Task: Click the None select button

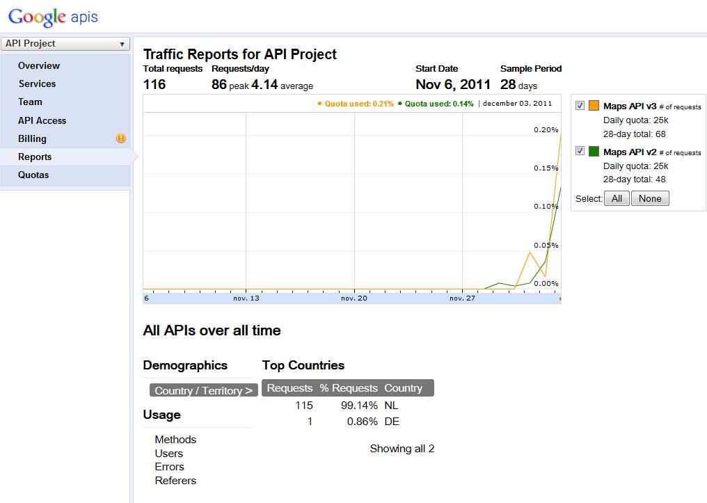Action: [650, 198]
